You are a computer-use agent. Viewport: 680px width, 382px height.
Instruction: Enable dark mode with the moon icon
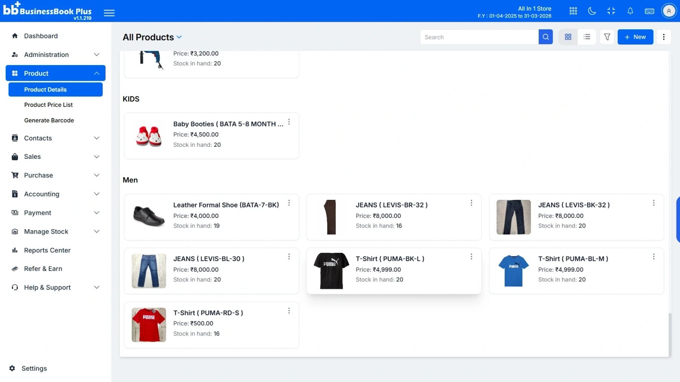[x=592, y=11]
